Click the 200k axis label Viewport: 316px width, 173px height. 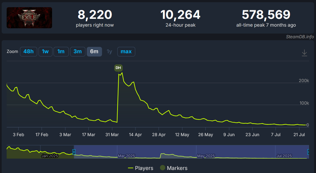pyautogui.click(x=304, y=81)
